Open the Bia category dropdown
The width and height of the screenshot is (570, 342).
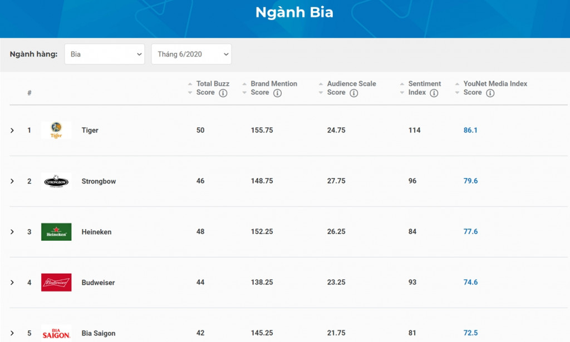pyautogui.click(x=105, y=54)
